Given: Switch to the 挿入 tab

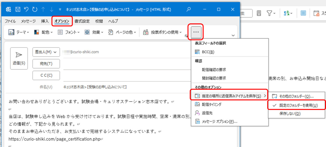Looking at the screenshot, I should click(x=45, y=21).
